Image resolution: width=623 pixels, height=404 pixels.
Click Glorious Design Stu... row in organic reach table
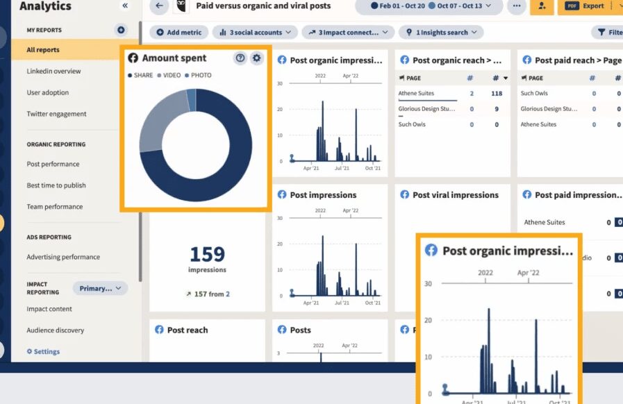tap(452, 109)
